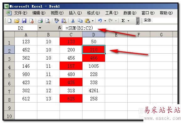
Task: Open the 帮助(H) menu
Action: coord(166,13)
